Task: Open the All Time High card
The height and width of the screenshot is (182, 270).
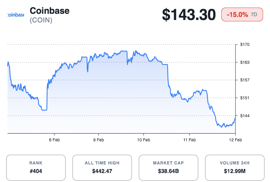Action: pos(102,168)
